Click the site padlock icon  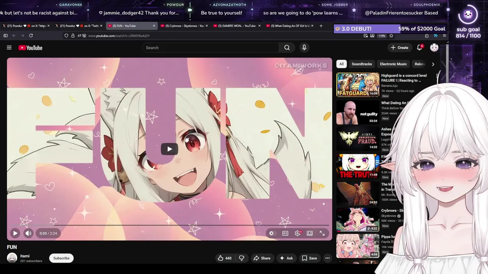click(x=73, y=35)
